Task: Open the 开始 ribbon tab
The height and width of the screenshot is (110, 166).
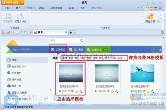Action: 7,8
